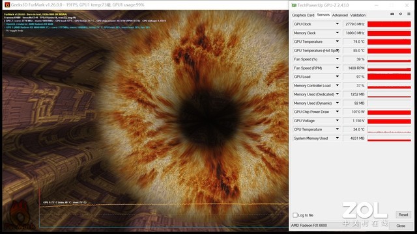
Task: Expand the GPU Temperature dropdown arrow
Action: (338, 42)
